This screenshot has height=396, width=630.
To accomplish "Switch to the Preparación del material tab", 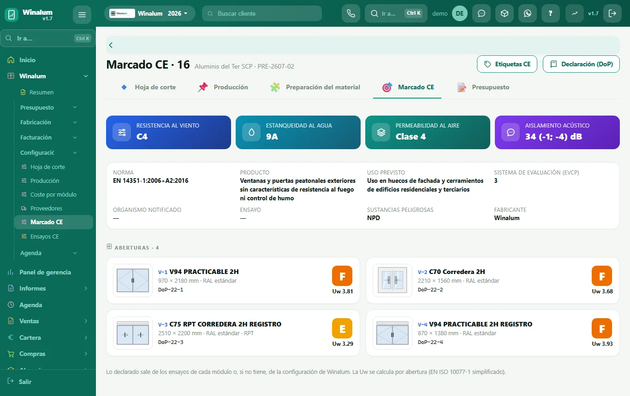I will click(x=315, y=87).
